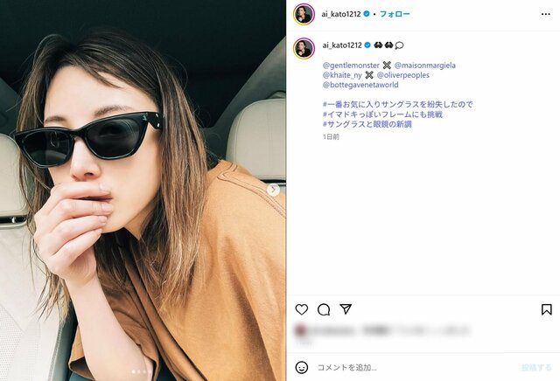Viewport: 560px width, 381px height.
Task: Open comments via speech bubble icon
Action: pyautogui.click(x=324, y=309)
